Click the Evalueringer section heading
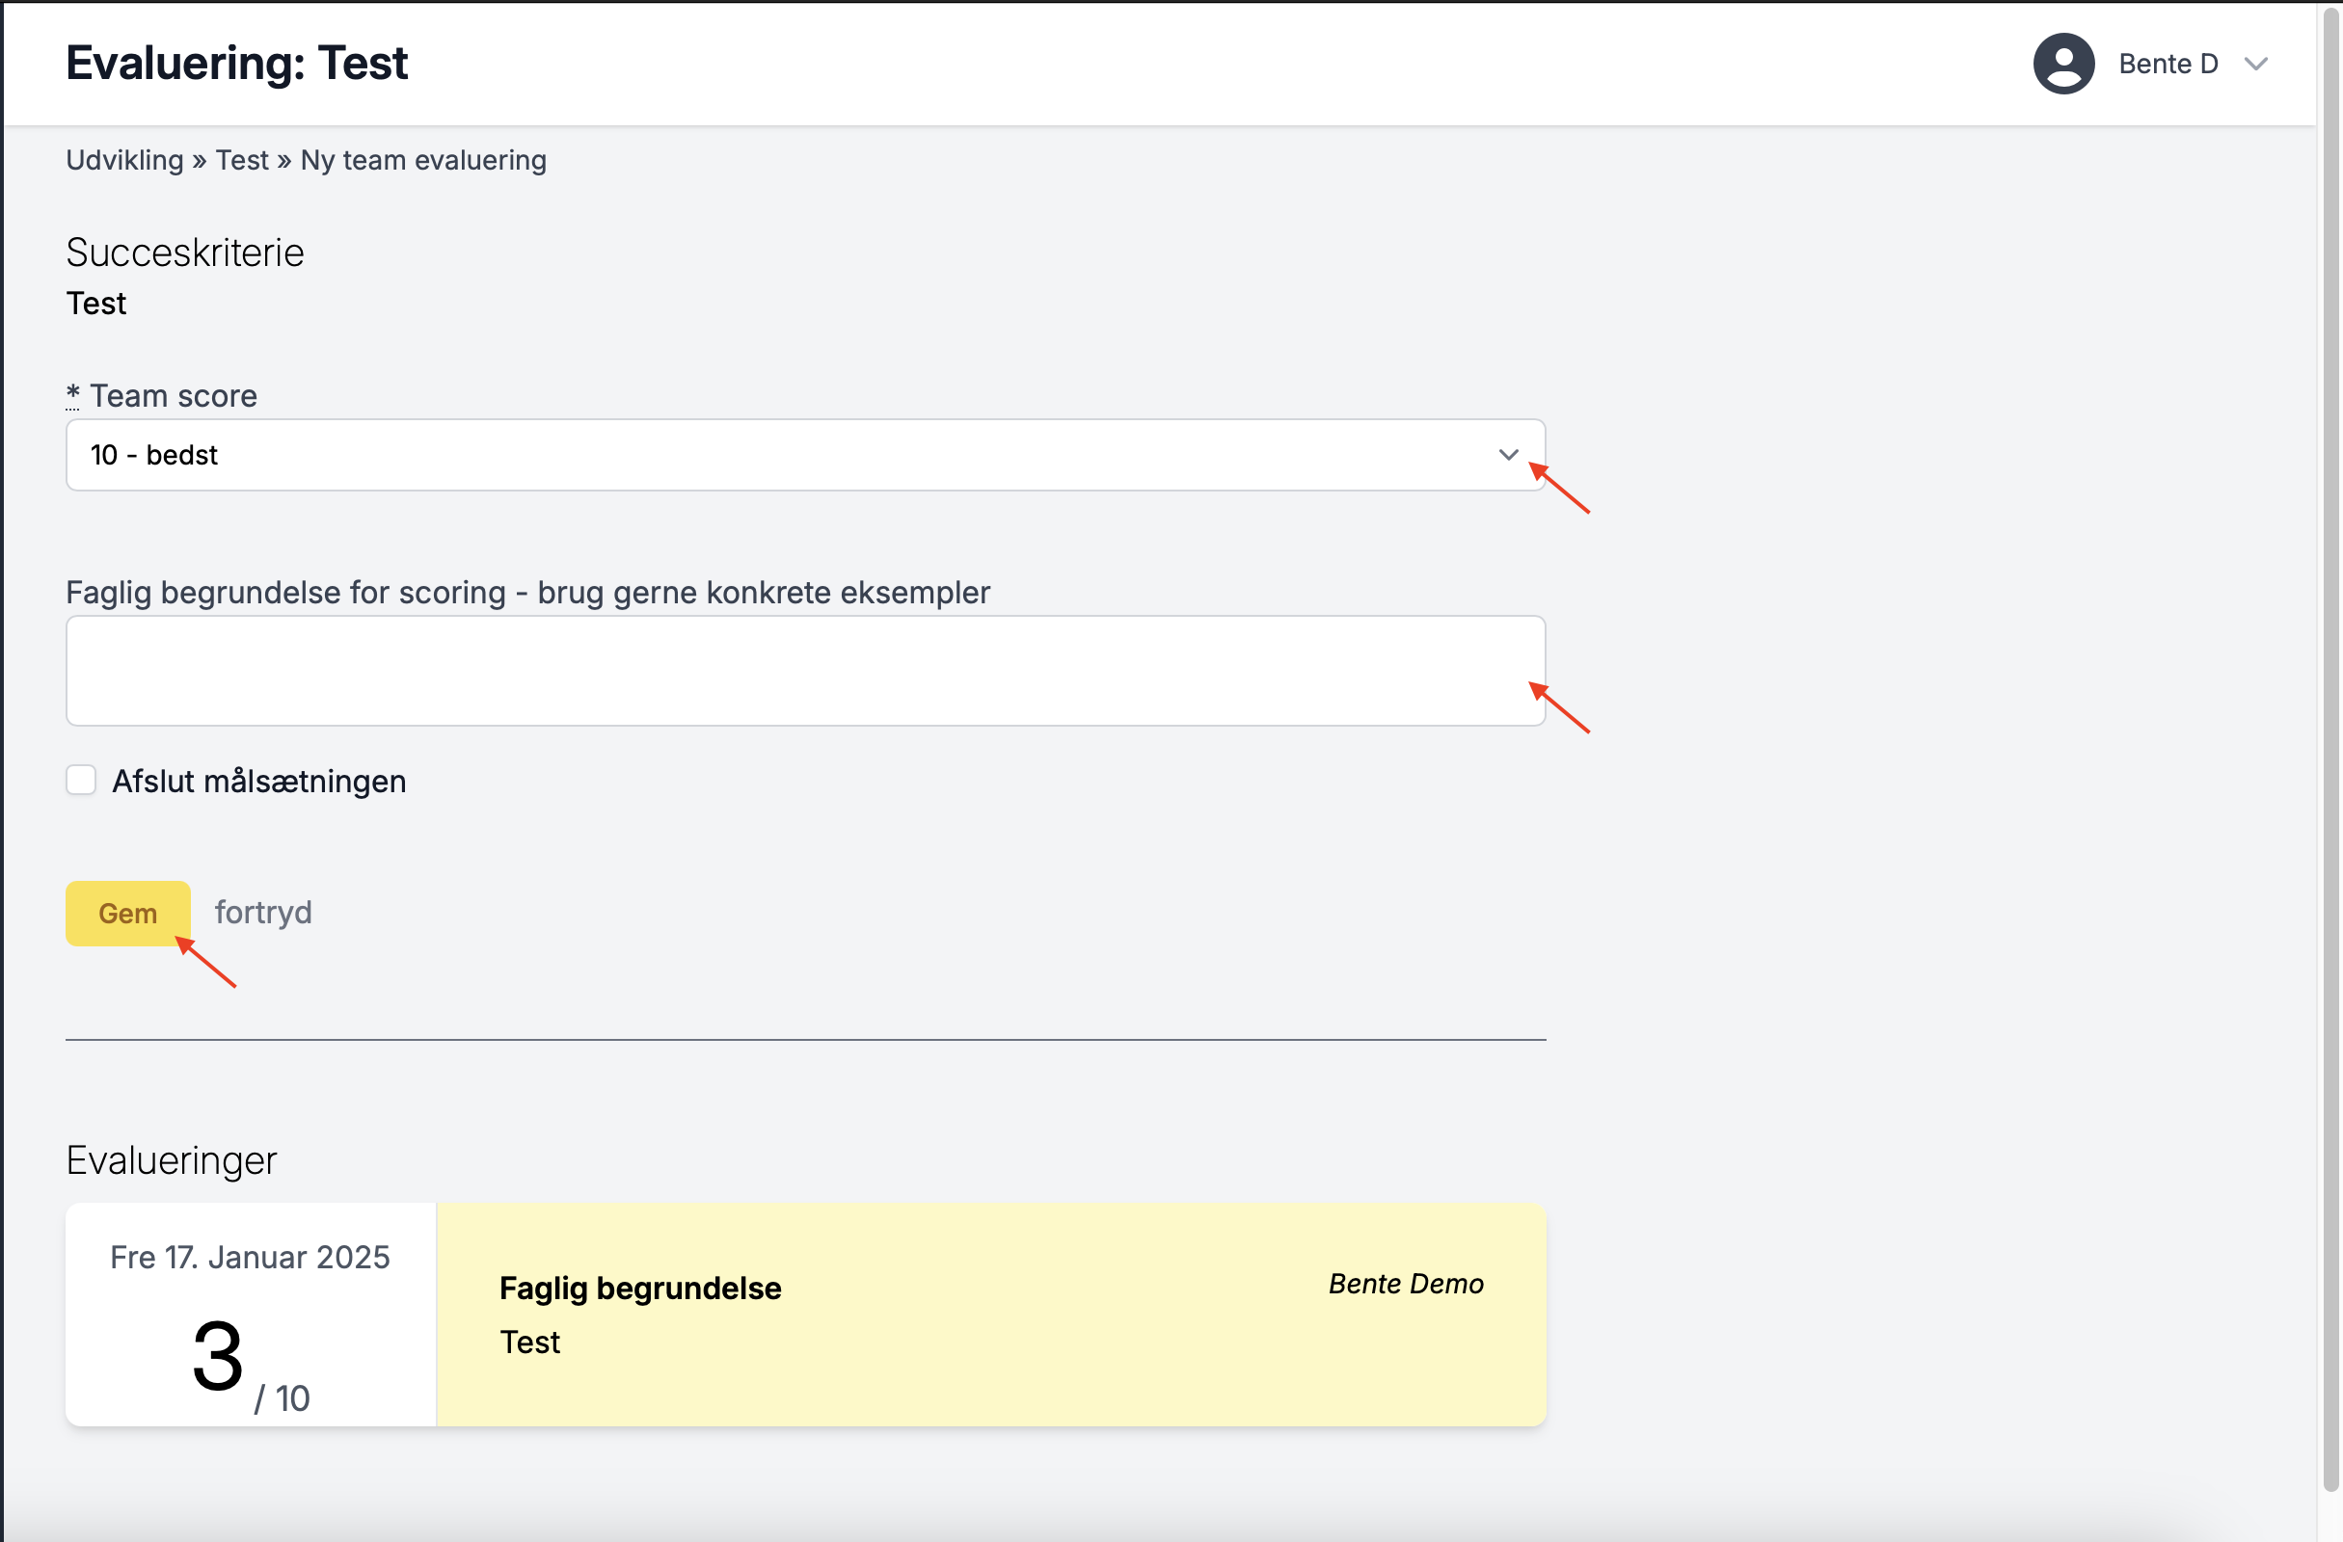Image resolution: width=2343 pixels, height=1542 pixels. click(x=172, y=1161)
